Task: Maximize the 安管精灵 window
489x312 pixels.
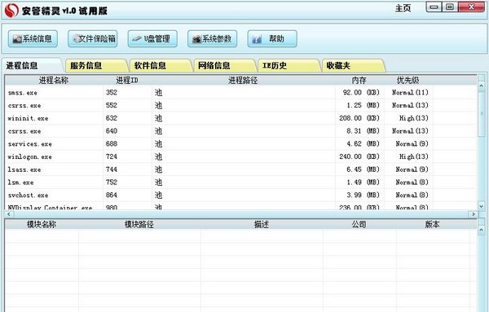Action: (x=450, y=7)
